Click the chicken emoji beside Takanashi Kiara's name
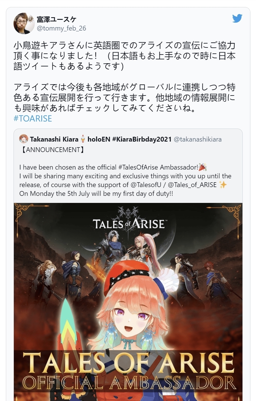Image resolution: width=256 pixels, height=401 pixels. click(x=83, y=139)
